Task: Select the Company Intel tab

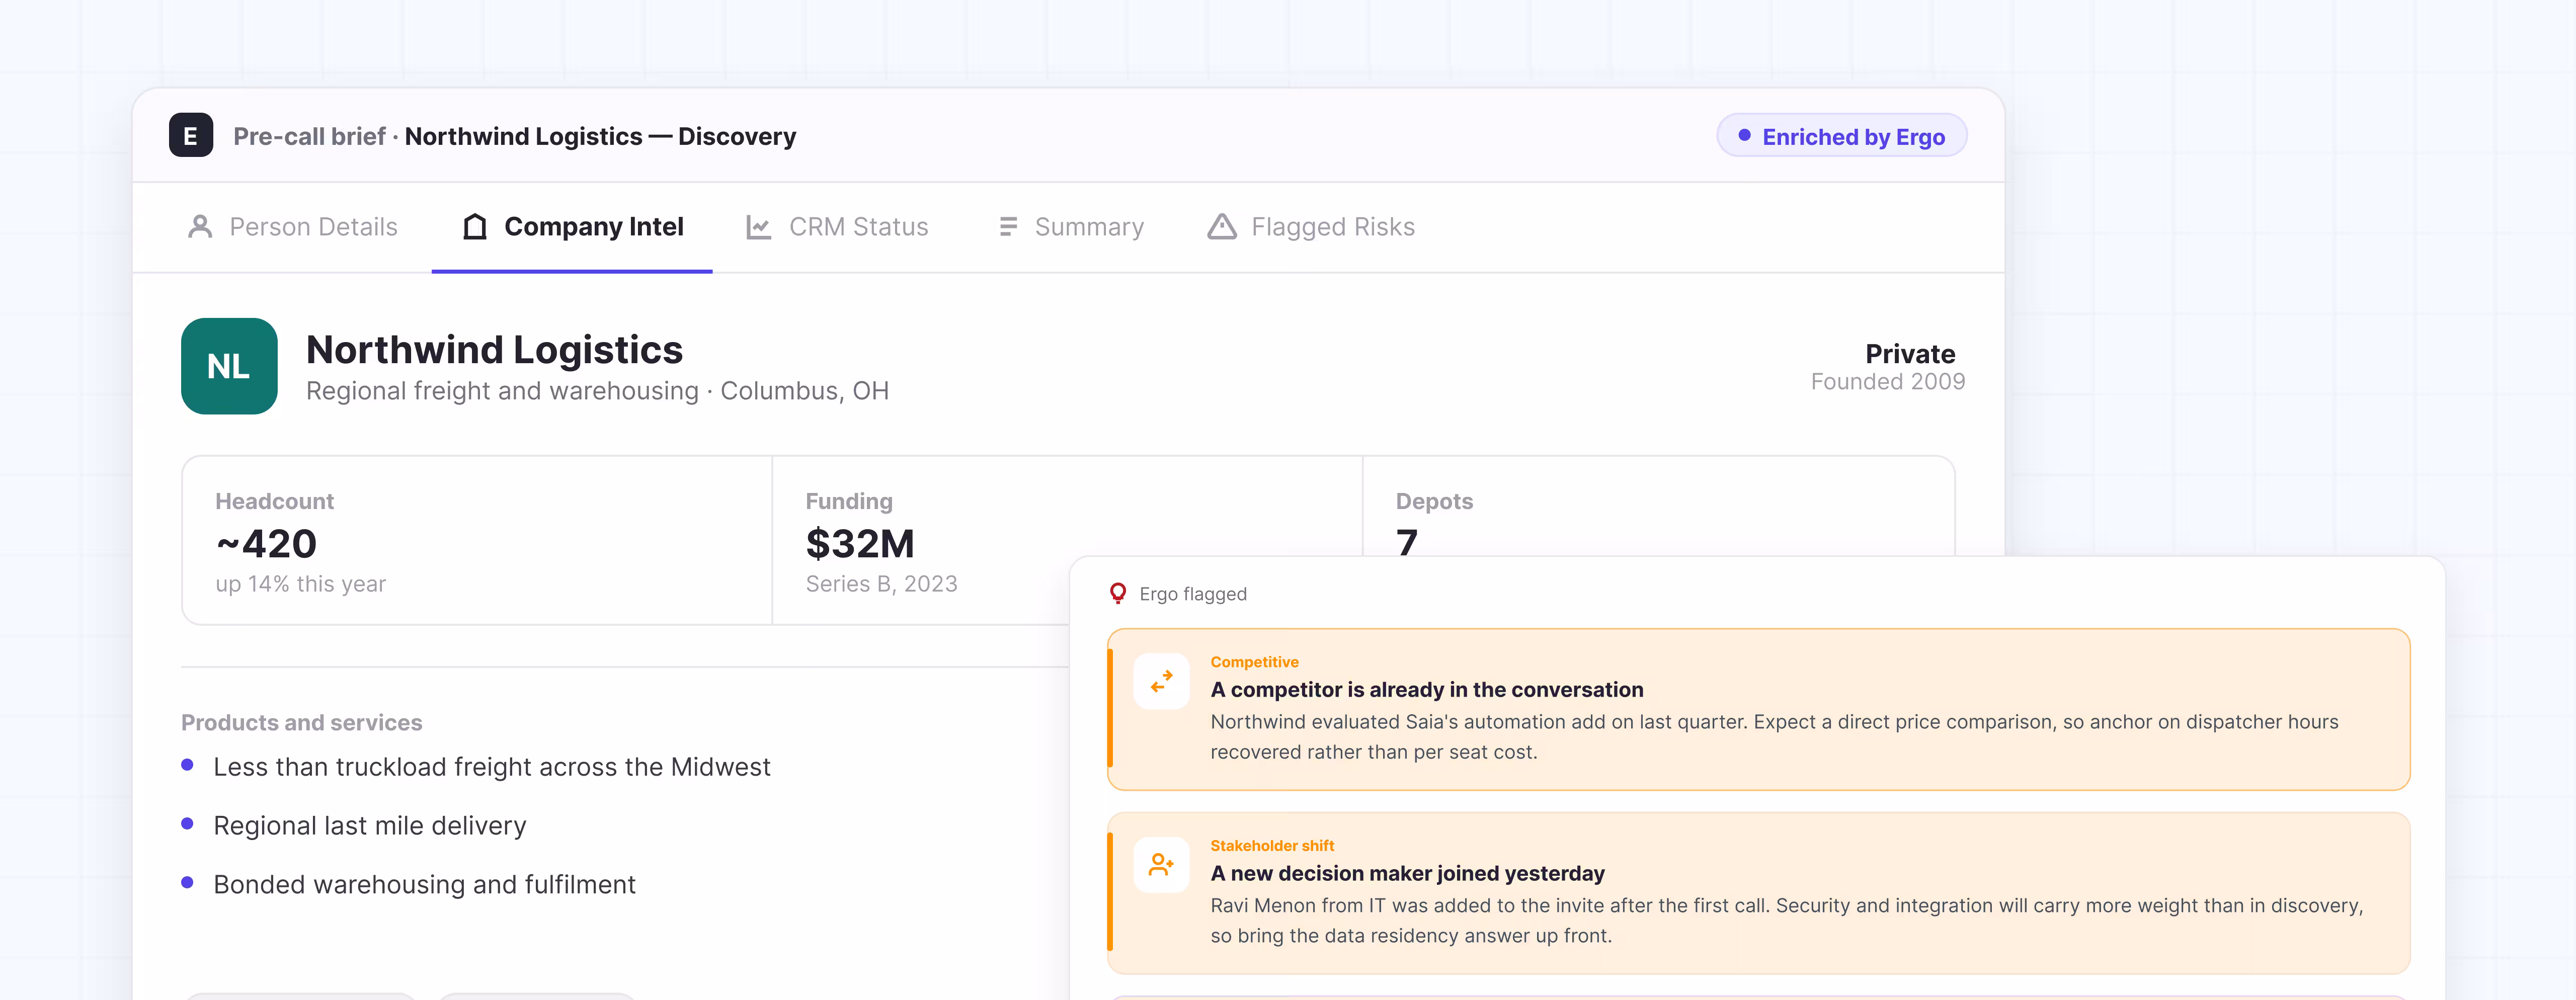Action: click(x=572, y=227)
